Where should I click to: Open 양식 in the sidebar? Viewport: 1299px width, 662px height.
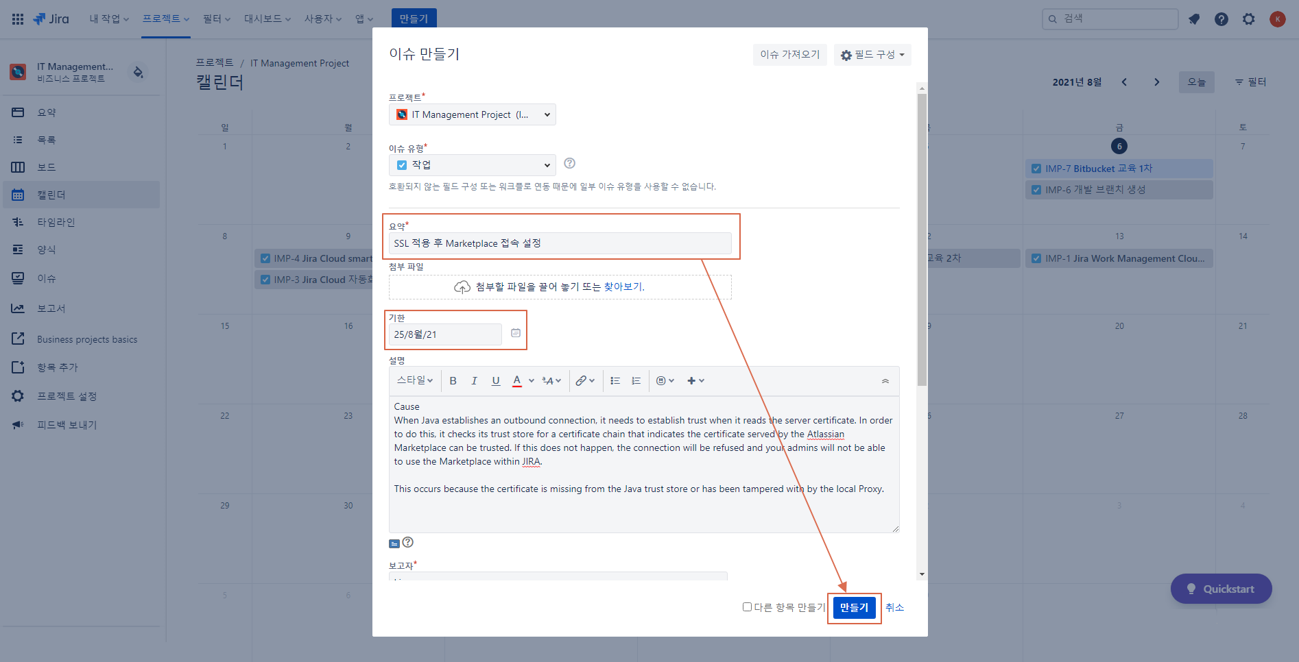82,249
